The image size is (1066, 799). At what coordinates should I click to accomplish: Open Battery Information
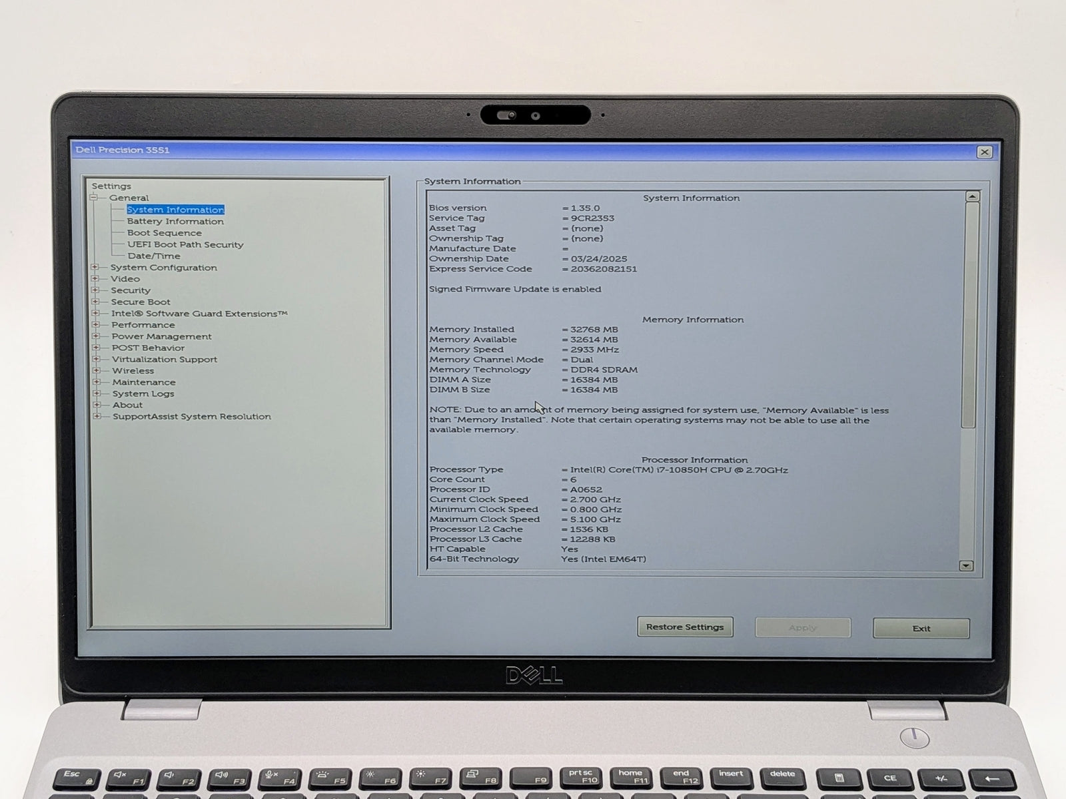[175, 221]
